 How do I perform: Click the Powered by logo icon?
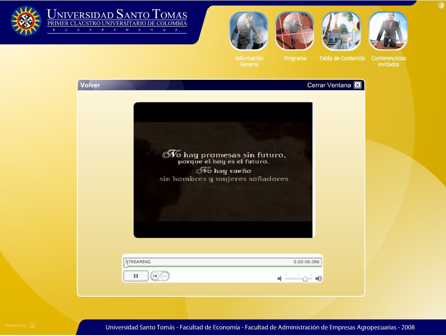32,325
